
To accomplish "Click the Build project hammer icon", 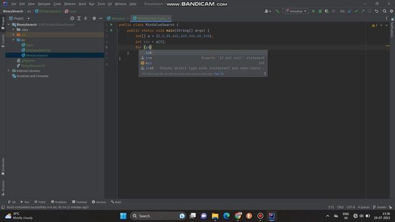I will click(277, 11).
